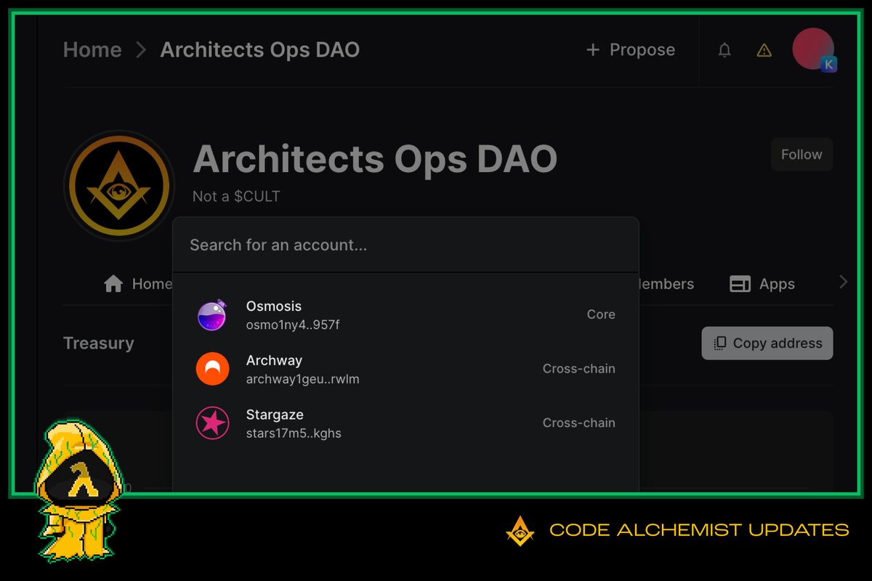The image size is (872, 581).
Task: Go to Home in the breadcrumb
Action: 92,49
